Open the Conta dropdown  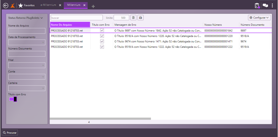(x=27, y=77)
